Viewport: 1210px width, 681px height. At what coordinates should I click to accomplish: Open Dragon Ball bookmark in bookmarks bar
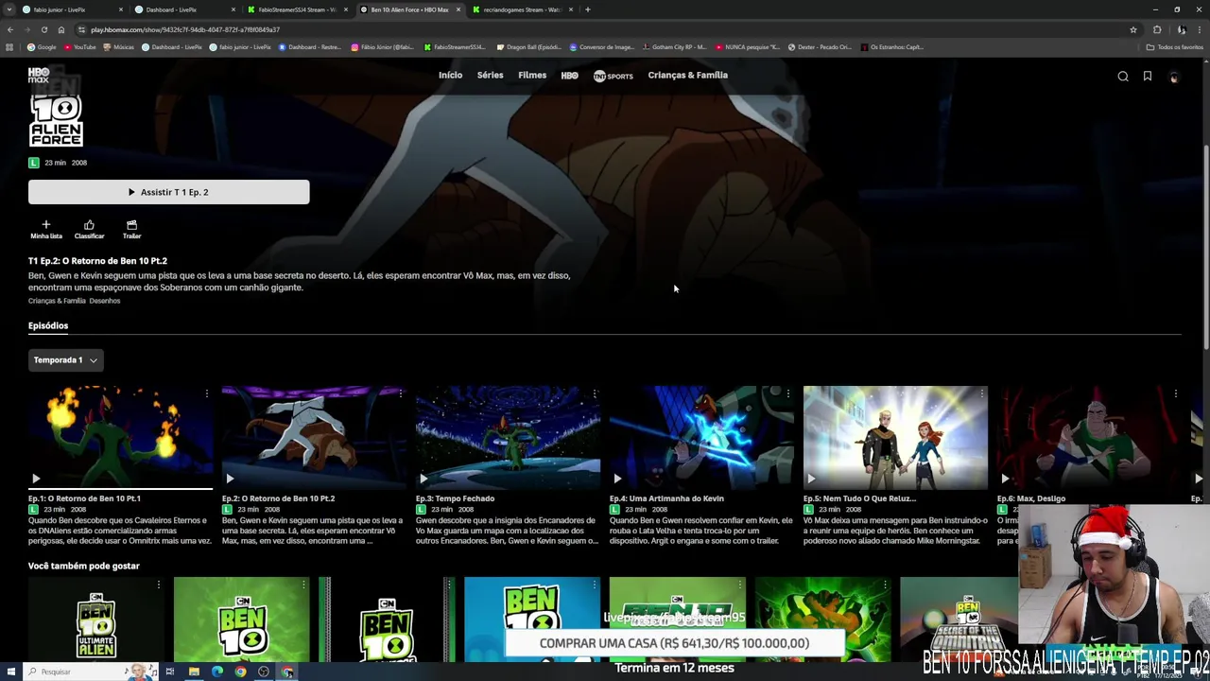pos(529,46)
